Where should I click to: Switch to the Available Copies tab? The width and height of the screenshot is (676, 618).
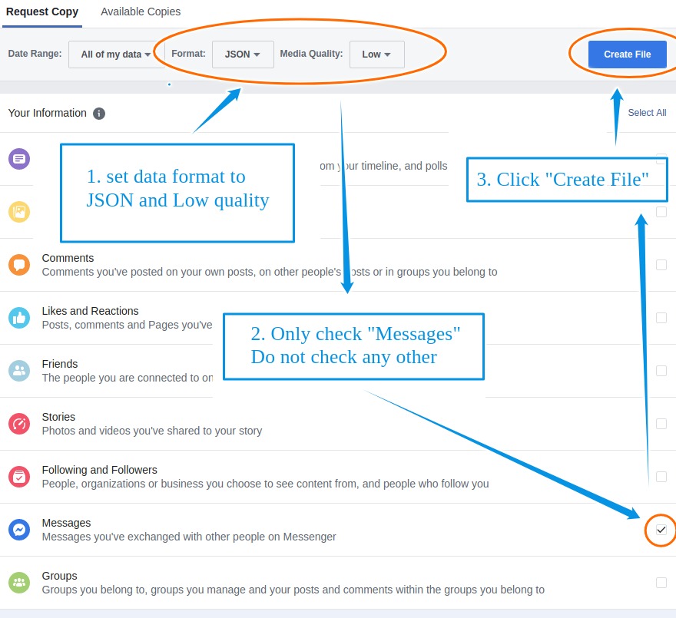(x=141, y=12)
